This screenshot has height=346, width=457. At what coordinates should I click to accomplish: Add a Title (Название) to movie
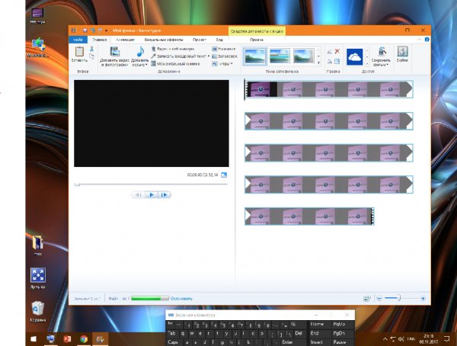click(223, 49)
